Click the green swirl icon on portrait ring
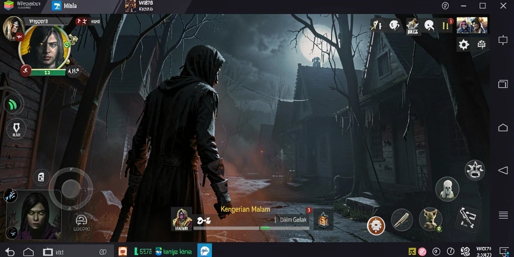The width and height of the screenshot is (514, 257). (68, 44)
